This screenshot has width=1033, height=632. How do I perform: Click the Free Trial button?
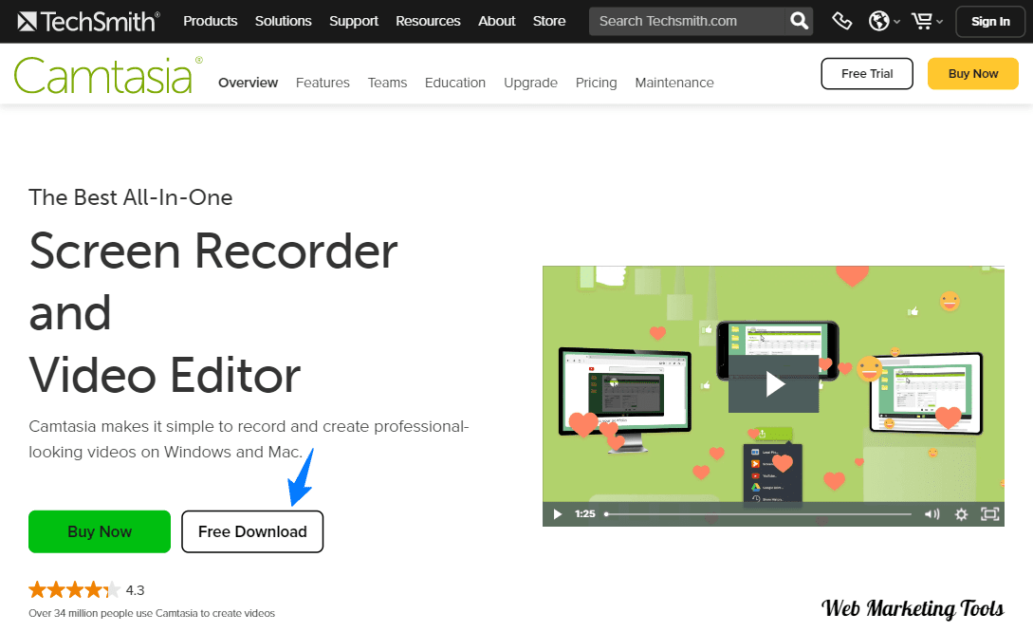pos(867,73)
